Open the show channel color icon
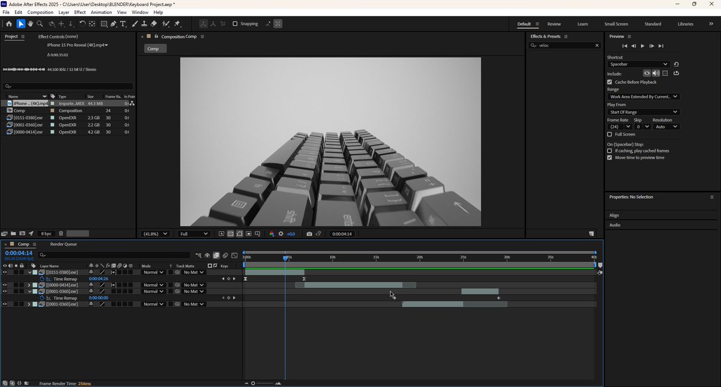This screenshot has height=387, width=721. tap(272, 234)
